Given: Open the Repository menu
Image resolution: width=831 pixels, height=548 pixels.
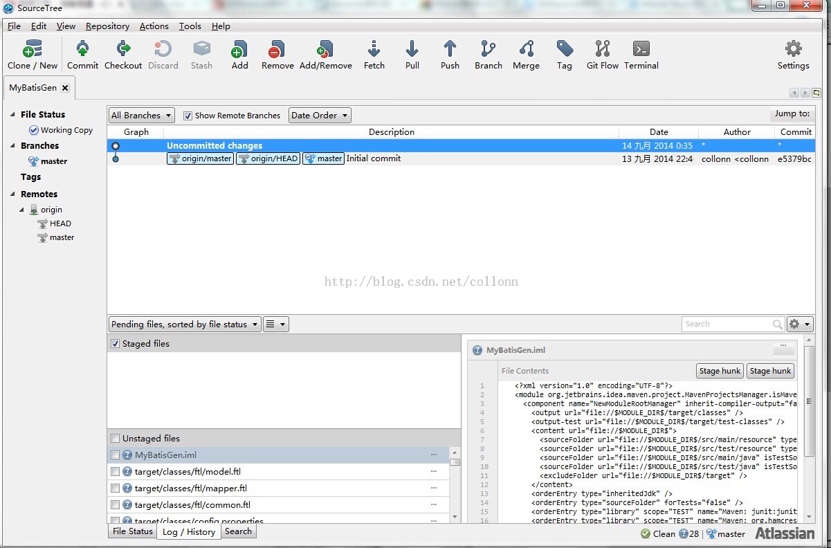Looking at the screenshot, I should click(x=107, y=26).
